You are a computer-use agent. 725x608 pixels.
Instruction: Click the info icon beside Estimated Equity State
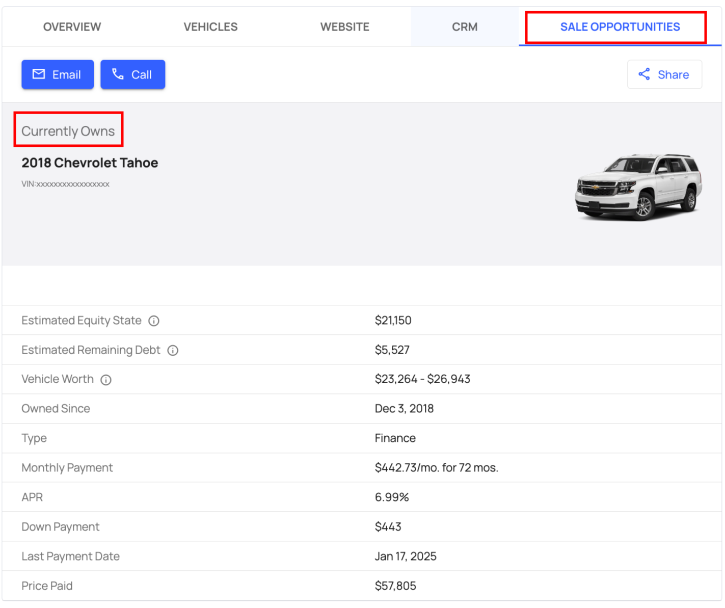[x=154, y=321]
